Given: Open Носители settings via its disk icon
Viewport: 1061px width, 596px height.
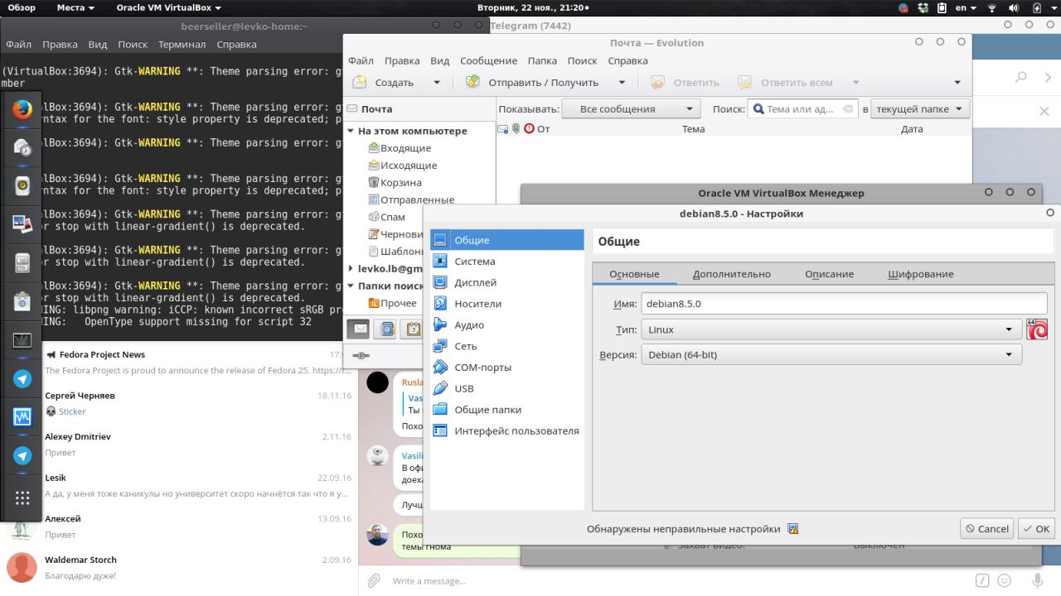Looking at the screenshot, I should click(440, 304).
